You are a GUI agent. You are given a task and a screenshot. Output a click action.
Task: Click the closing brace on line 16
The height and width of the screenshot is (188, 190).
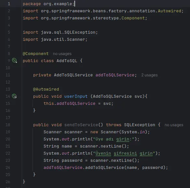point(34,110)
